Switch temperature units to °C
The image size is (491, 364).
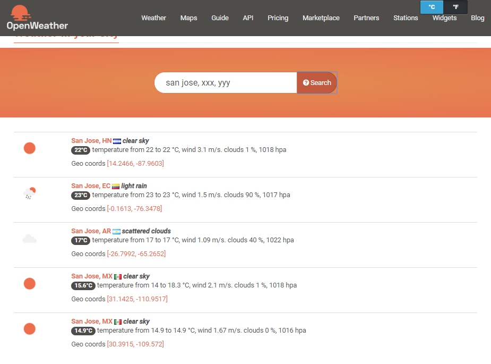click(x=432, y=7)
